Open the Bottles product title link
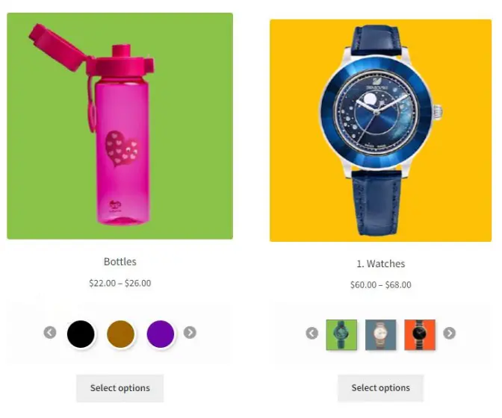 [120, 261]
